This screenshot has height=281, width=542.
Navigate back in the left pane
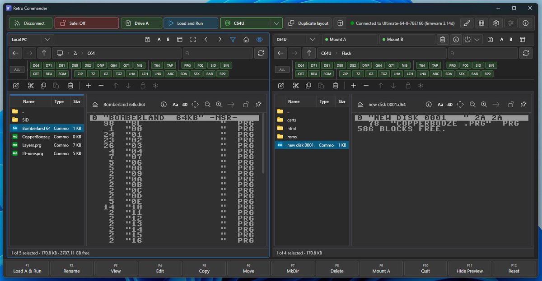click(16, 53)
